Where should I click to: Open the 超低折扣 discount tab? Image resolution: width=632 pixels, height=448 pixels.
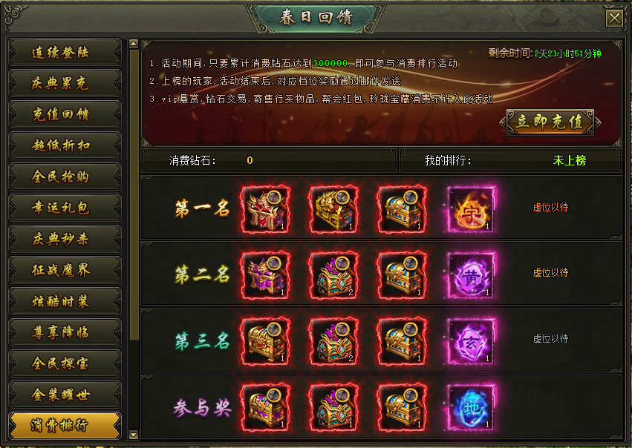pyautogui.click(x=65, y=145)
